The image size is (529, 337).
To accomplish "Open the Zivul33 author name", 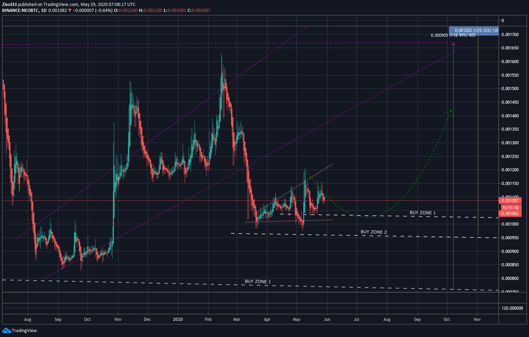I will [9, 5].
